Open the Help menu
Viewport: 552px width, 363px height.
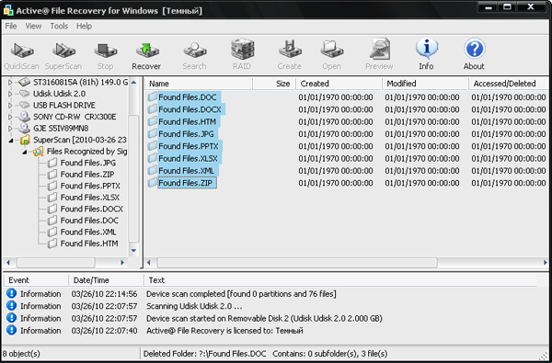point(84,26)
